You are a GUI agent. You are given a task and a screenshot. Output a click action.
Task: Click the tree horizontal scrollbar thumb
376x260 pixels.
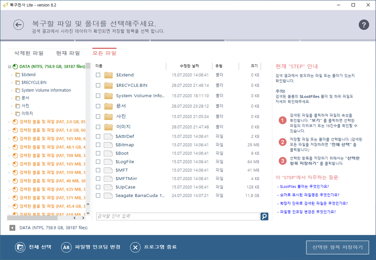(32, 218)
